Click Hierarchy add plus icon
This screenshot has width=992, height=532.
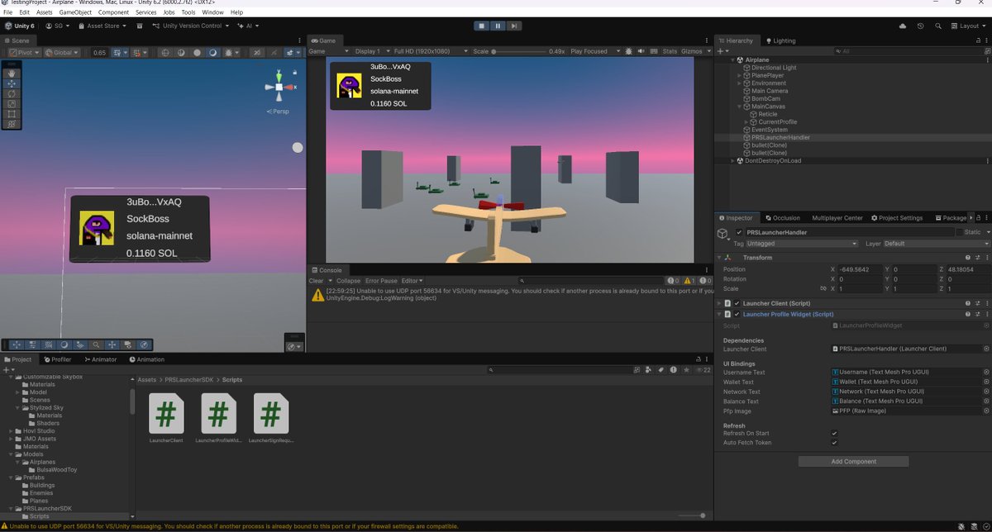[x=721, y=51]
